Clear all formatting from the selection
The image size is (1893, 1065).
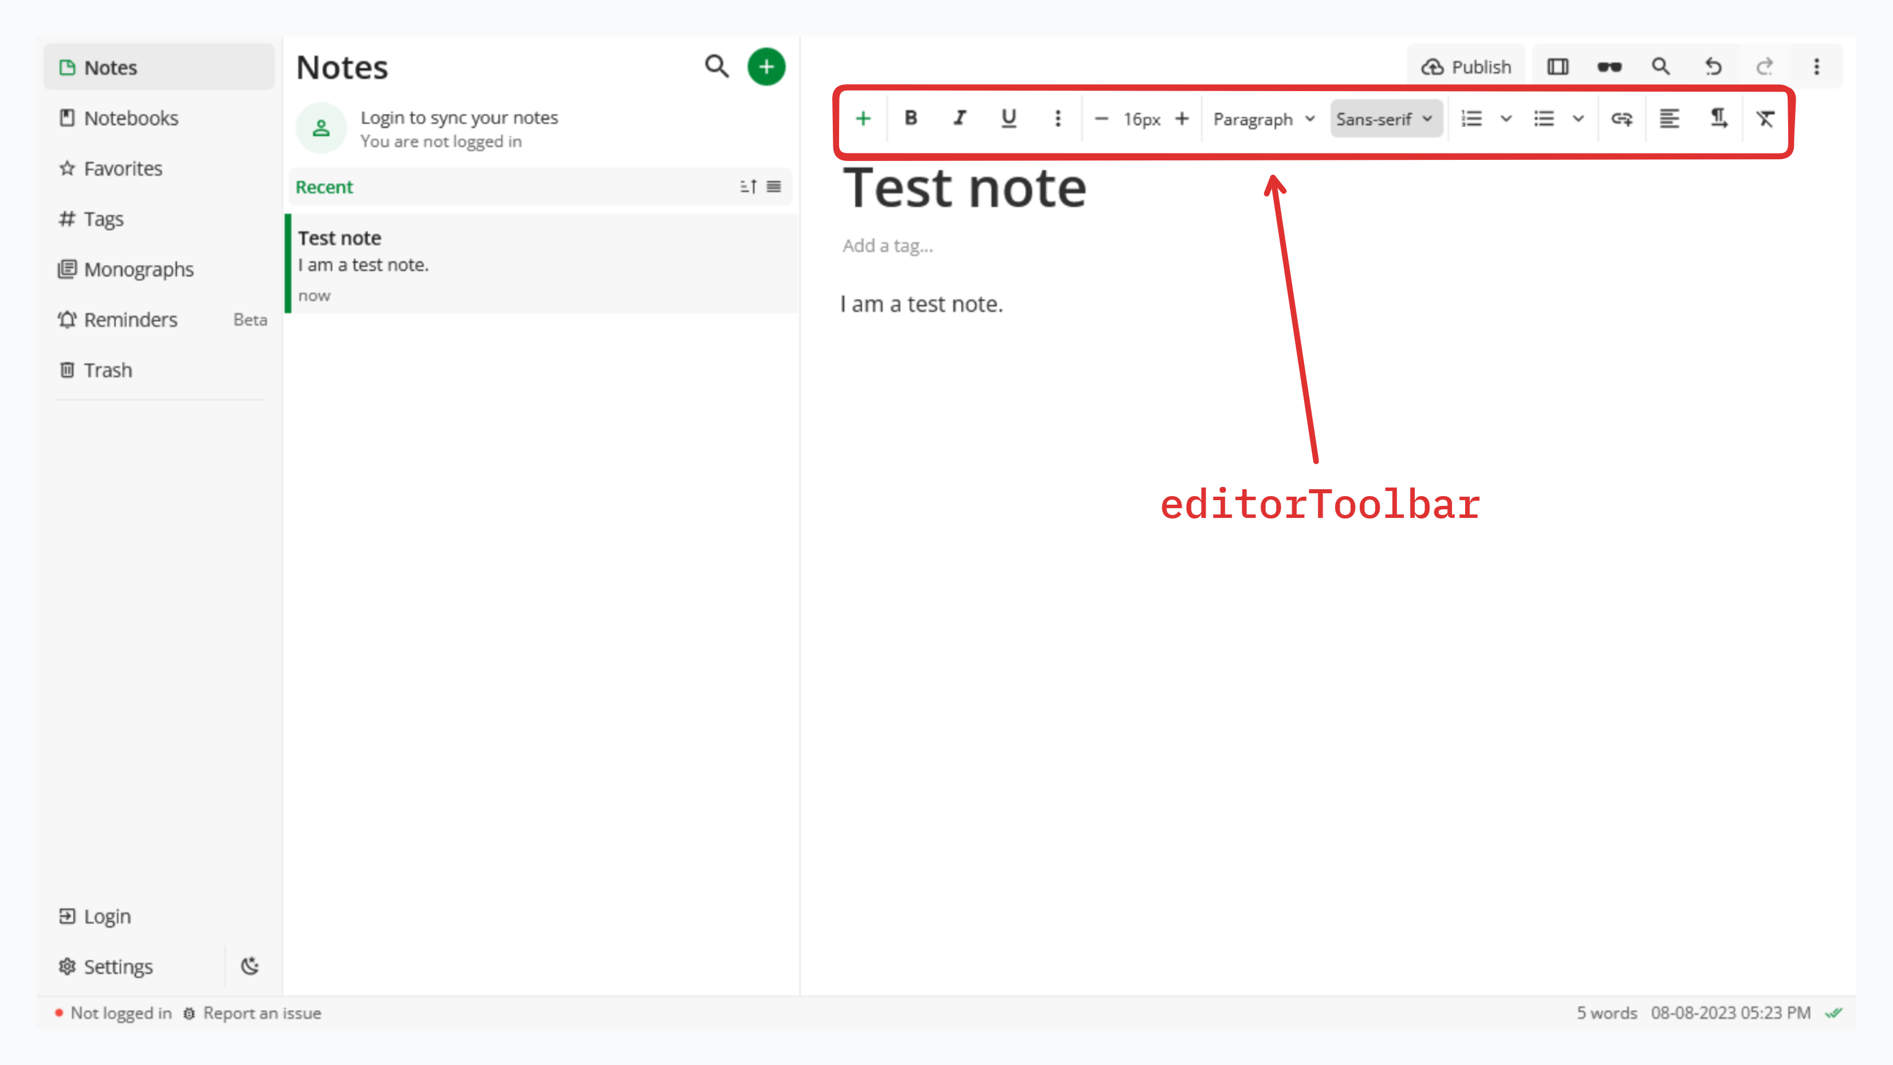tap(1765, 119)
